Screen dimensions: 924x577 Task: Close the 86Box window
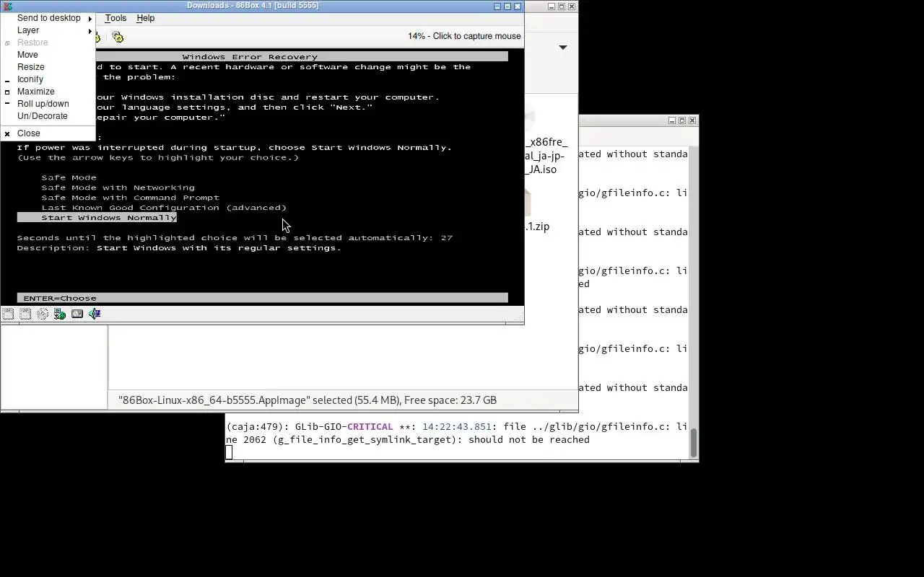point(517,6)
